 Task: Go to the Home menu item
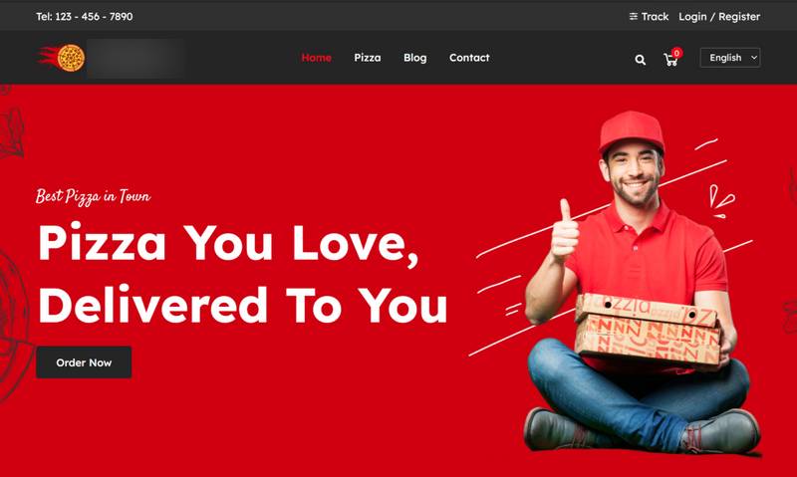(x=316, y=58)
